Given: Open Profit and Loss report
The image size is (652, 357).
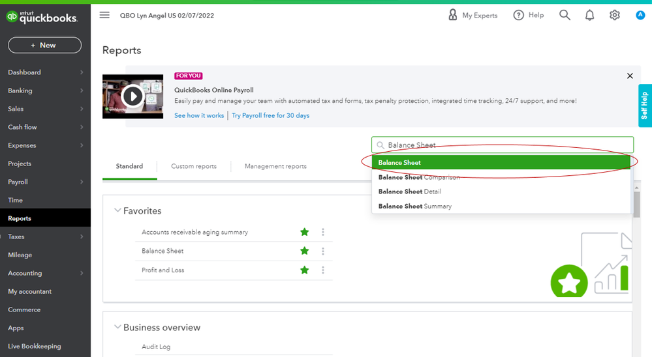Looking at the screenshot, I should point(163,270).
